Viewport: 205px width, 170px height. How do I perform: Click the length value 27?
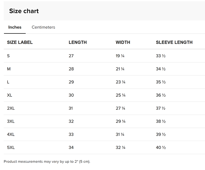pyautogui.click(x=71, y=56)
